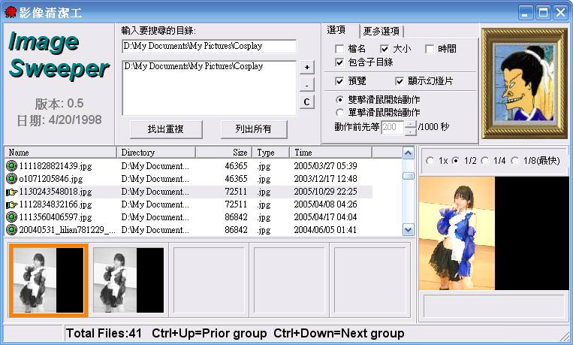
Task: Sort the list by Size column header
Action: [224, 153]
